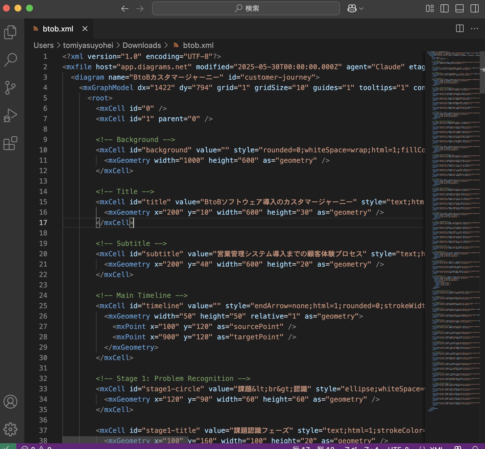485x449 pixels.
Task: Toggle the bottom panel layout button
Action: [x=459, y=8]
